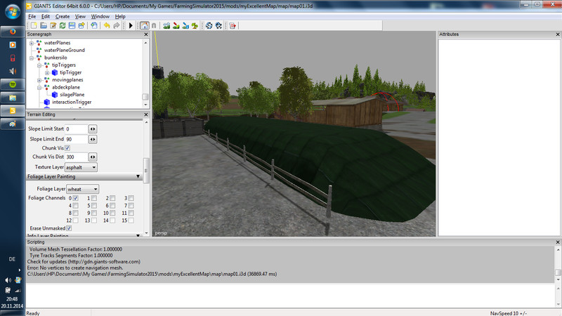Toggle the house navigation mode icon

(x=145, y=25)
